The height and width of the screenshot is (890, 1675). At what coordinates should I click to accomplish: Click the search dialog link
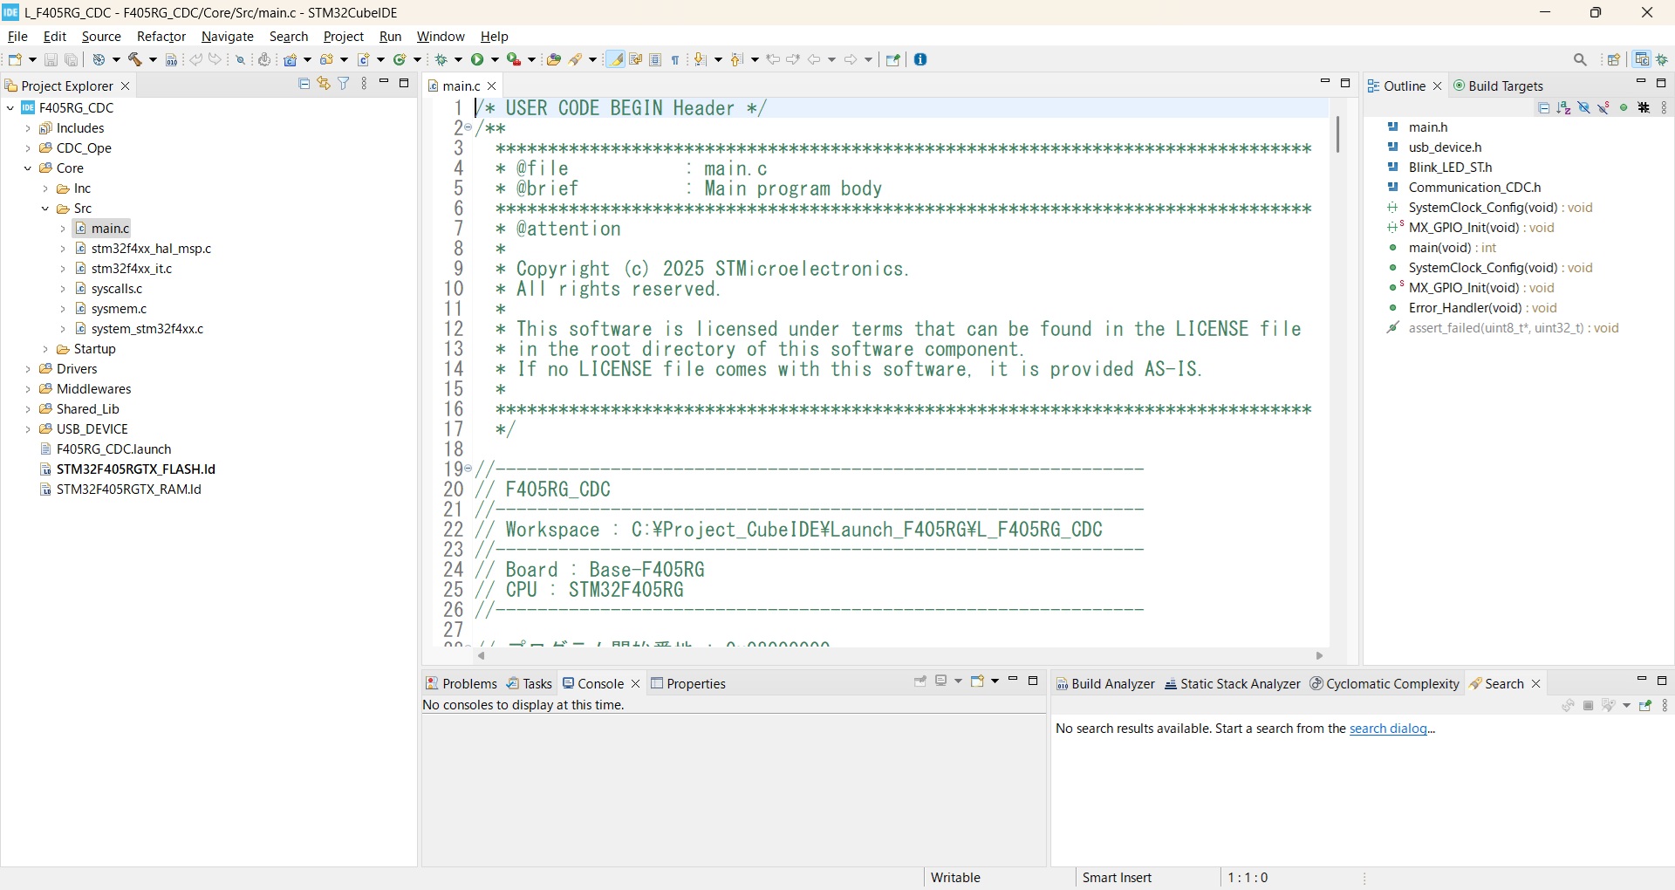click(x=1388, y=729)
